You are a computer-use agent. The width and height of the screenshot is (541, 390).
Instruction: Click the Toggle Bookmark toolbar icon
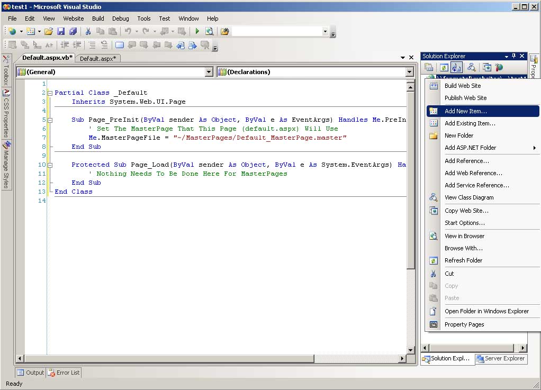click(120, 45)
